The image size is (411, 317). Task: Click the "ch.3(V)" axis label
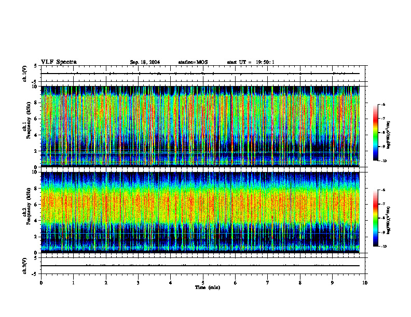[24, 266]
